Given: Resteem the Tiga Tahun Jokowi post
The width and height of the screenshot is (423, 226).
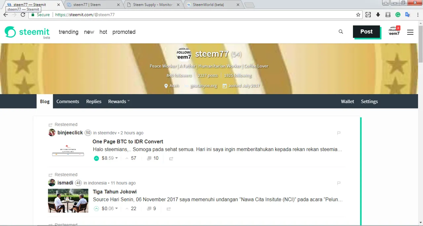Looking at the screenshot, I should [x=169, y=209].
